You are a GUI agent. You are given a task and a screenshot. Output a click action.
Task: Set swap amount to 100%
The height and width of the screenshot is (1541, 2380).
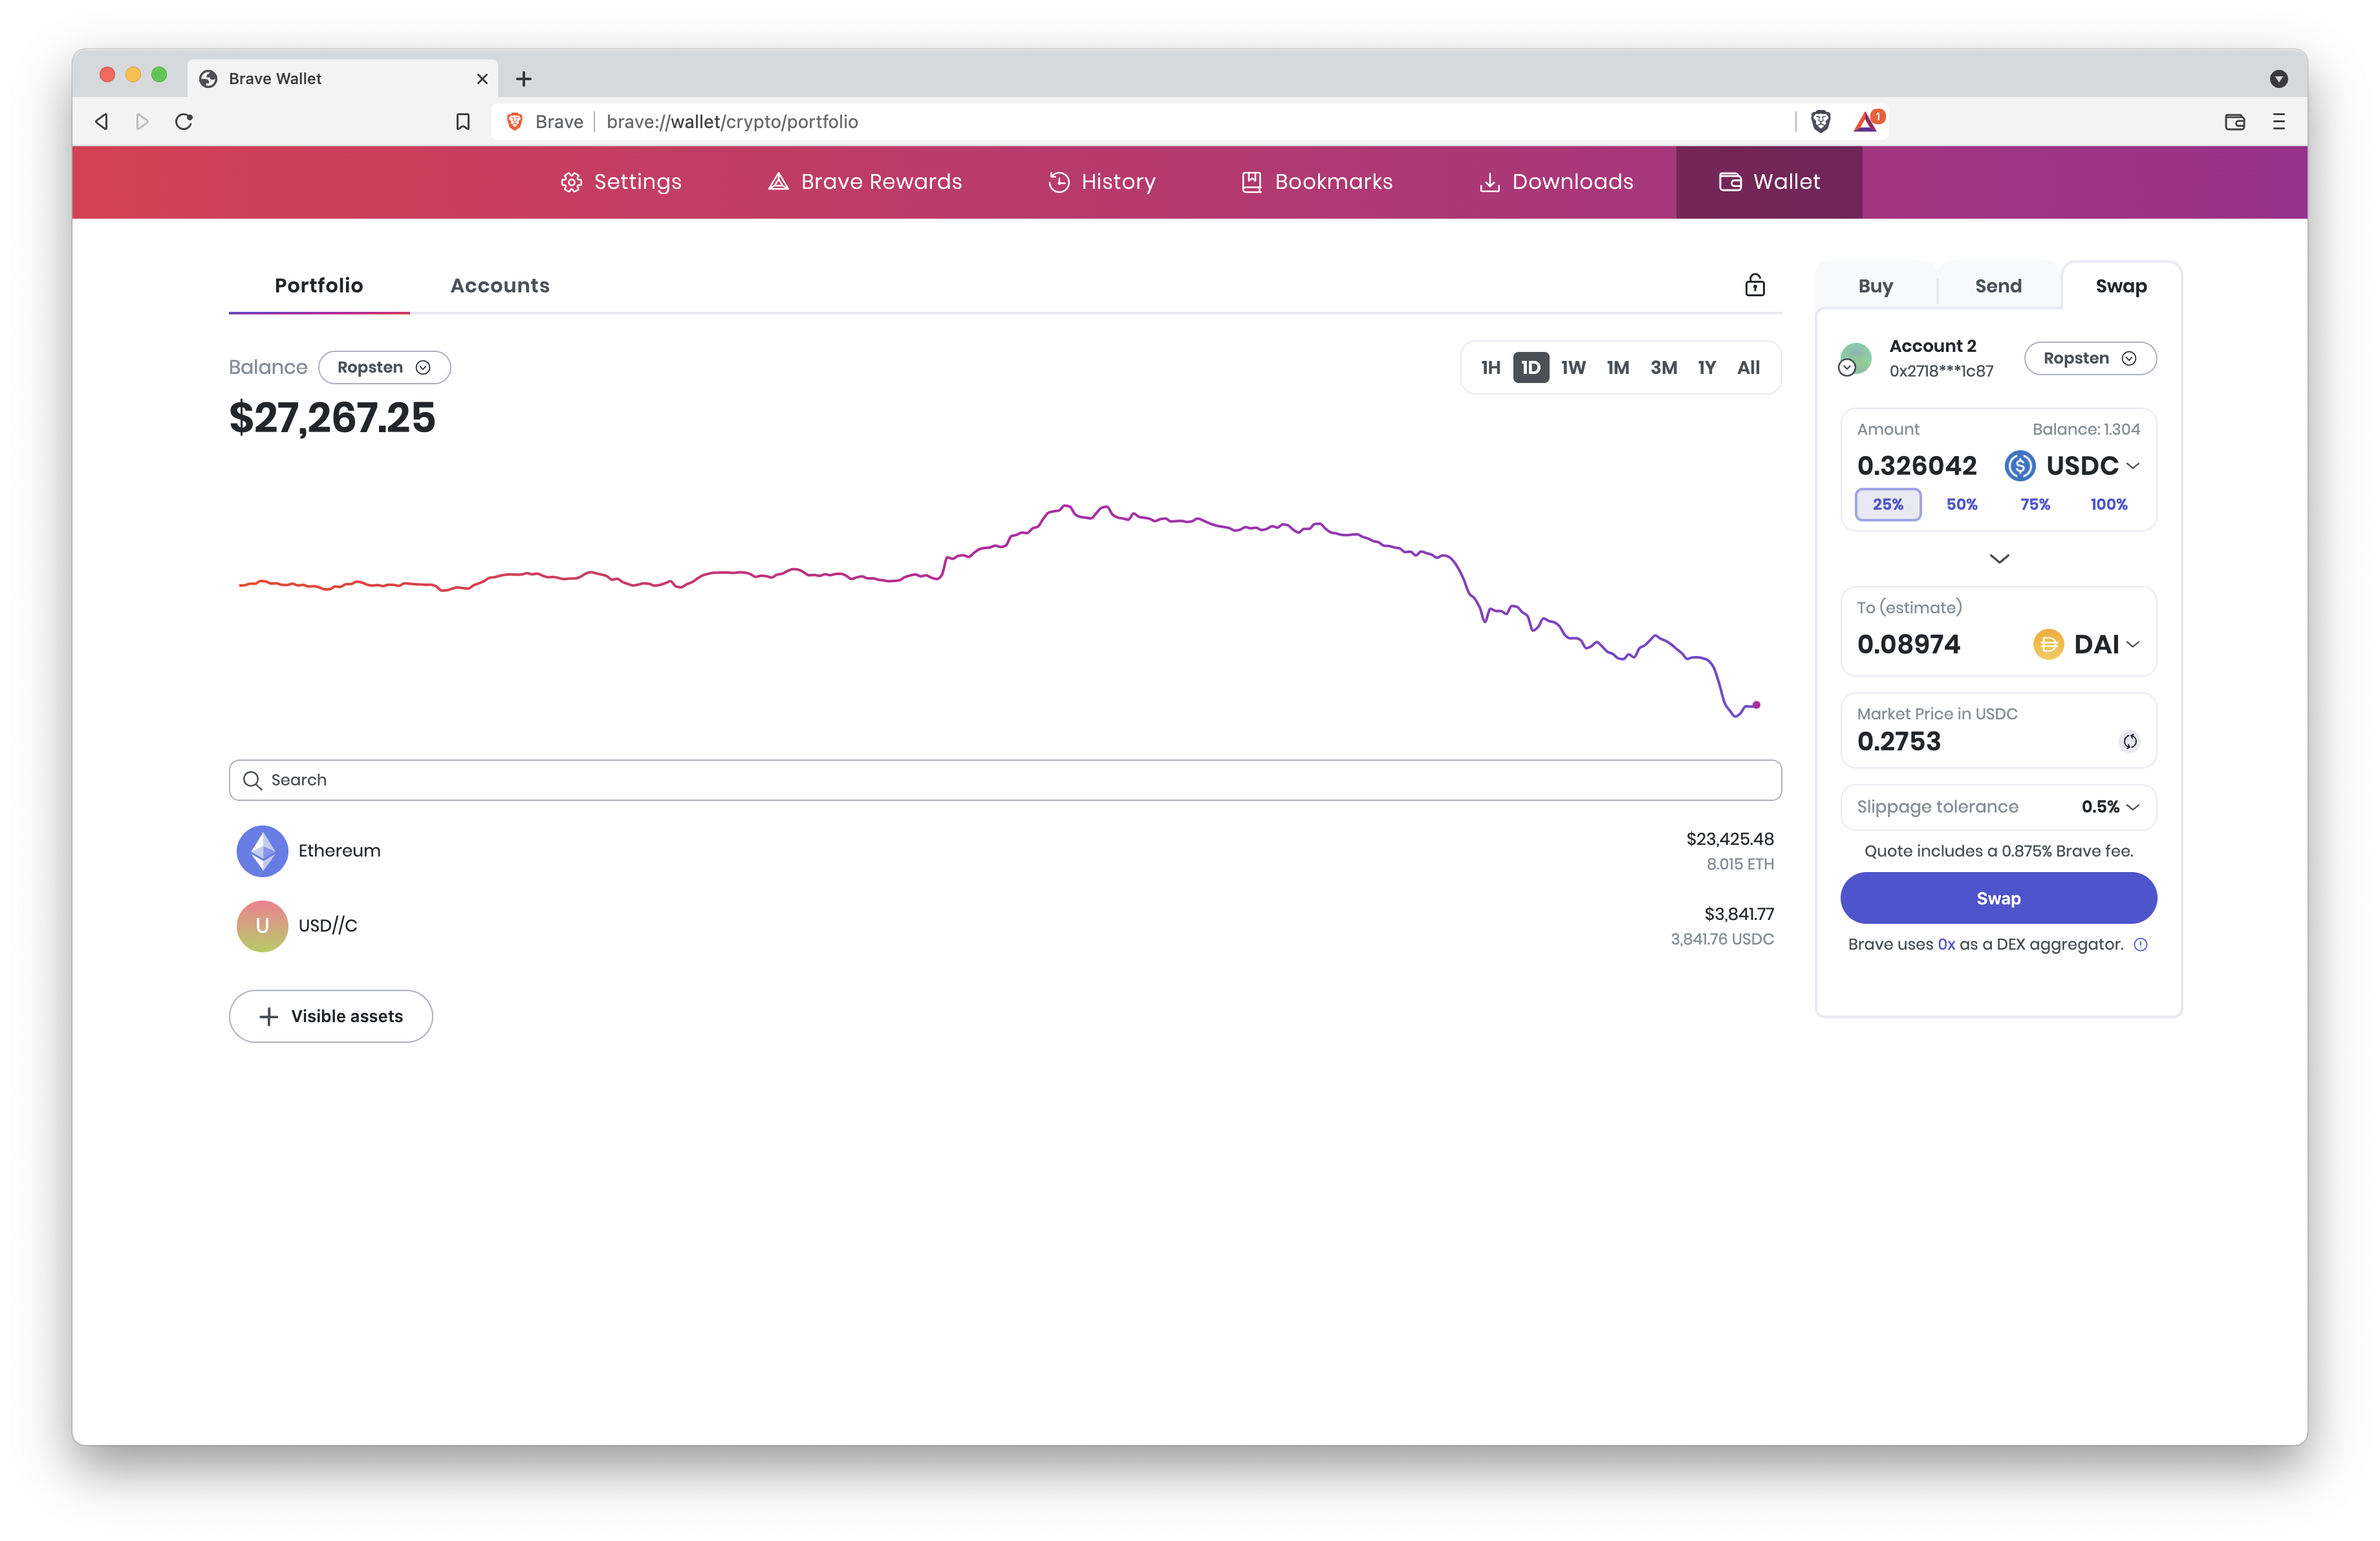tap(2108, 504)
